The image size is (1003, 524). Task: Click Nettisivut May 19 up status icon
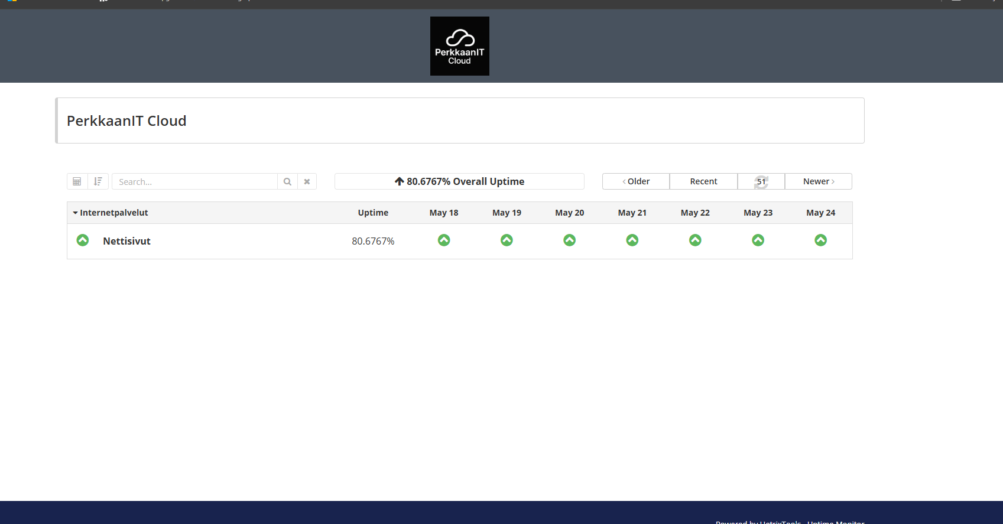(x=507, y=240)
